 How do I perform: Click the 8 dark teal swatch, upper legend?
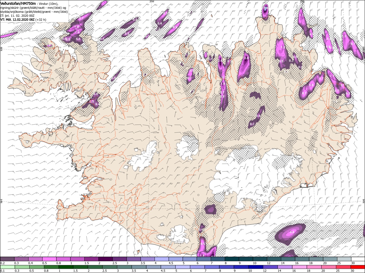coord(232,259)
